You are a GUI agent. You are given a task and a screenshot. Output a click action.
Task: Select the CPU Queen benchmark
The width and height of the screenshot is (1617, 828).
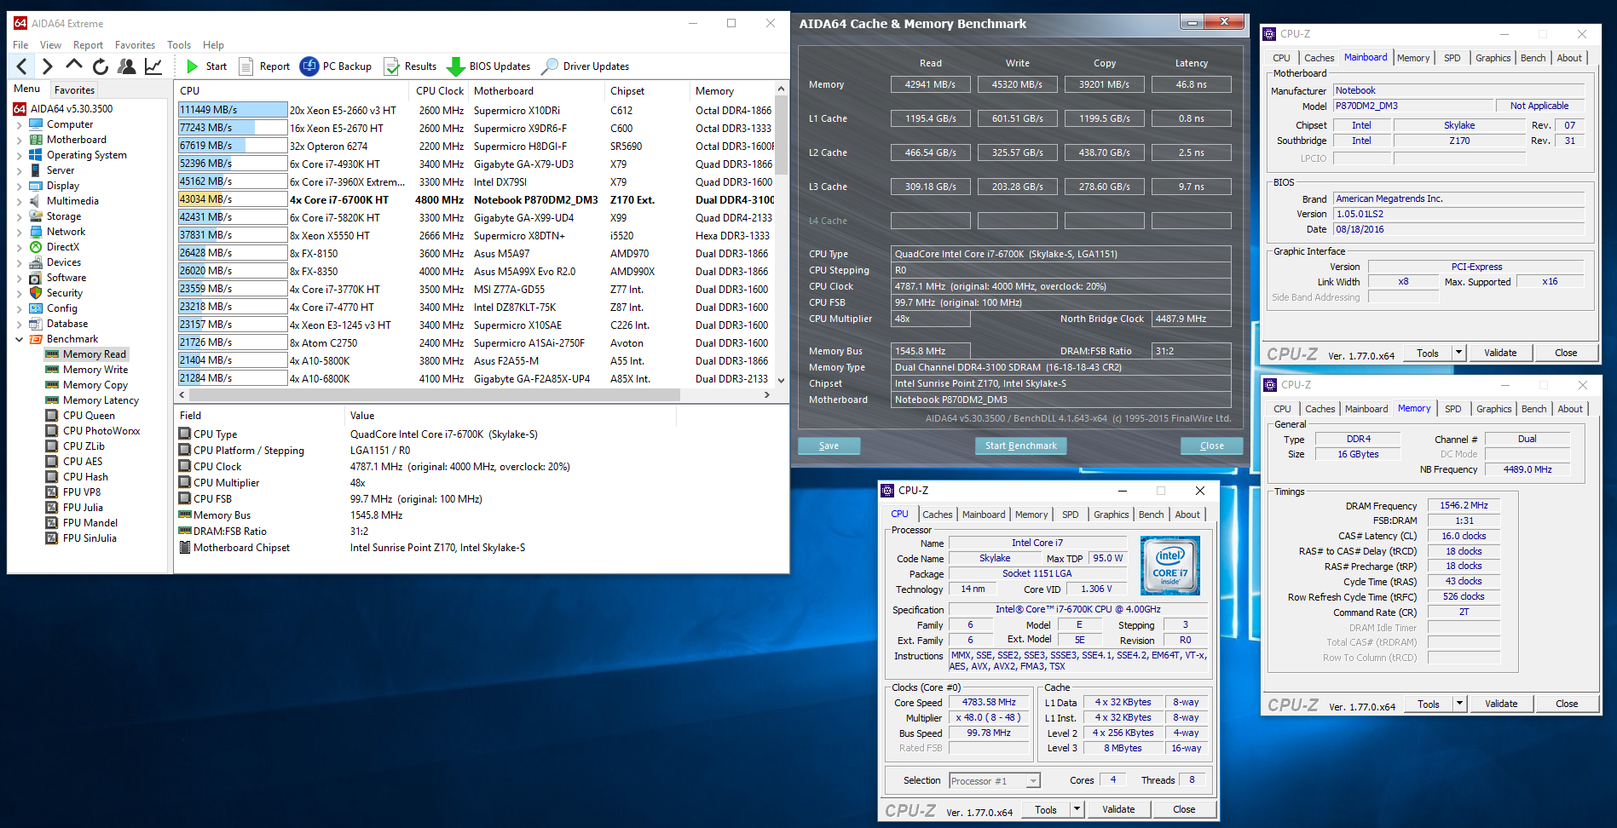pyautogui.click(x=89, y=416)
